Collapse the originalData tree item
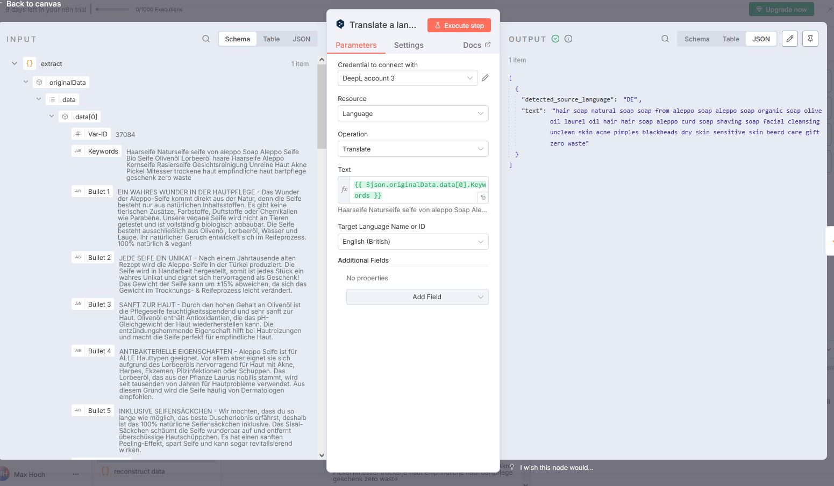The image size is (834, 486). pyautogui.click(x=26, y=82)
